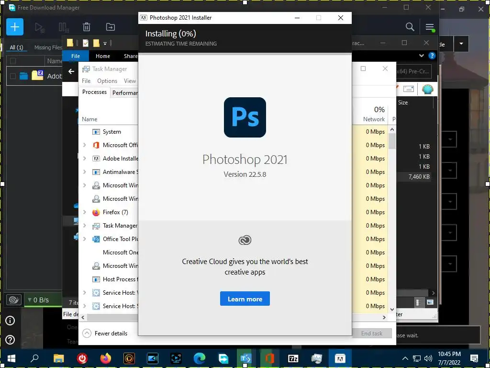
Task: Check the select-all checkbox in downloads list
Action: [13, 61]
